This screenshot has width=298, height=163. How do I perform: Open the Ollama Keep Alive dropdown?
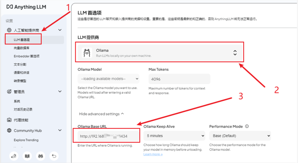point(174,136)
